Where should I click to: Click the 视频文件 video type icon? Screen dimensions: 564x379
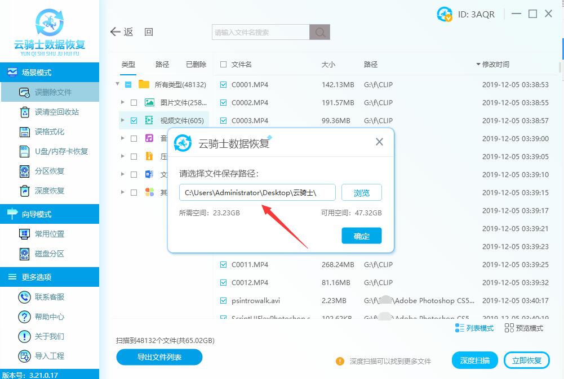pyautogui.click(x=149, y=120)
